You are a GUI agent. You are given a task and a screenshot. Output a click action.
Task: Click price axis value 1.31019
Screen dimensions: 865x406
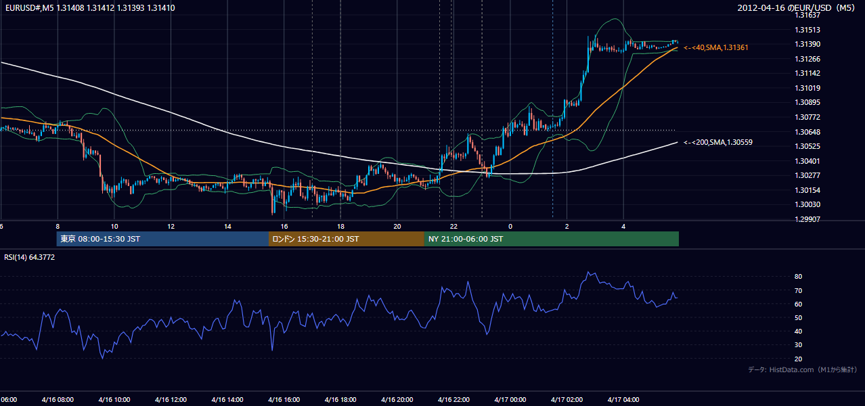click(x=808, y=88)
